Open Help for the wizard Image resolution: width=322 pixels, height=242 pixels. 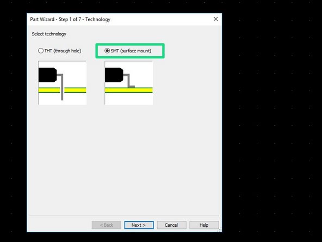click(204, 225)
